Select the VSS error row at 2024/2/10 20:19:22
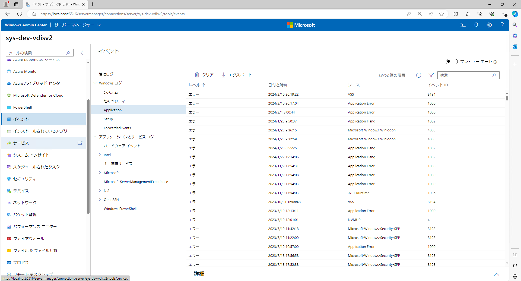 tap(345, 94)
